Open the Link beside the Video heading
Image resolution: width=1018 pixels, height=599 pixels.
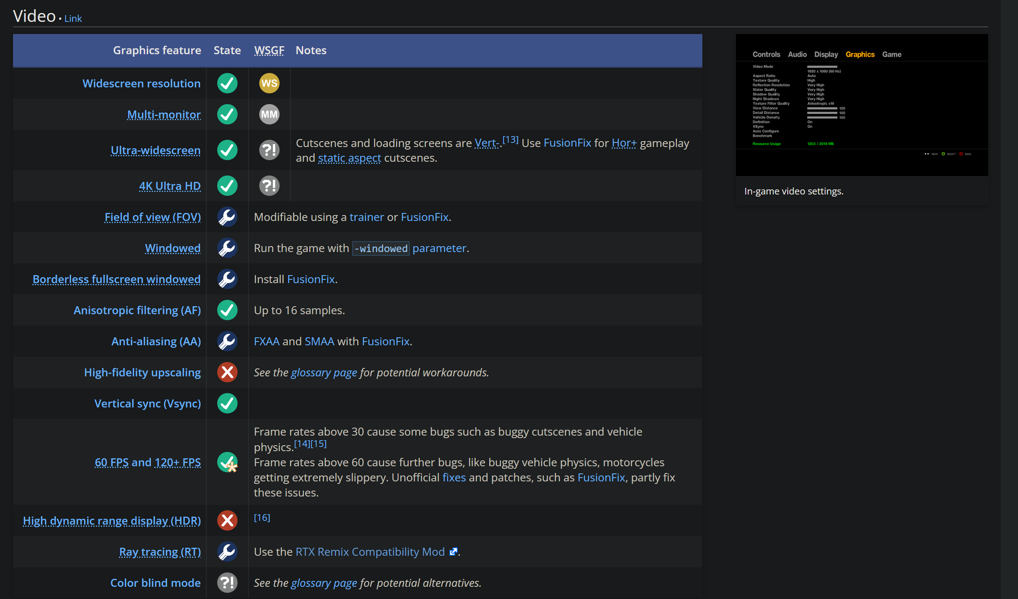point(73,18)
